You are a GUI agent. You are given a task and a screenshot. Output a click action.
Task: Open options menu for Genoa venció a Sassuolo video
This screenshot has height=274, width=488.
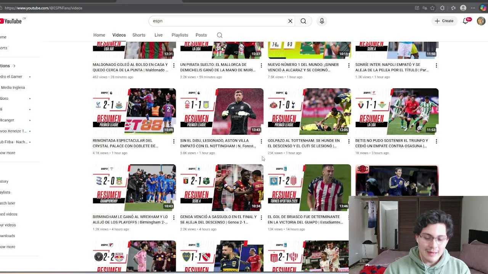point(261,218)
